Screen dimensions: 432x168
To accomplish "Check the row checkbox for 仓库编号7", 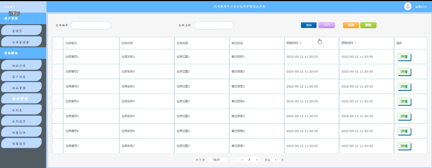I will pos(56,146).
